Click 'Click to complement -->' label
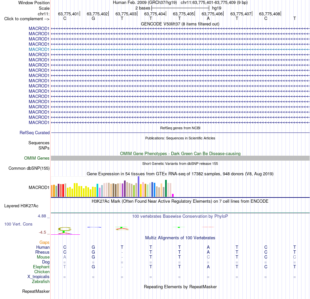 tap(27, 19)
